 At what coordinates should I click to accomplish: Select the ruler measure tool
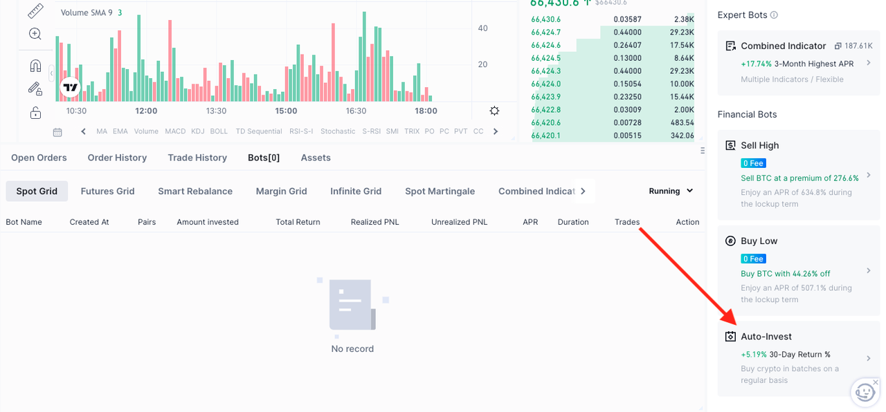[35, 11]
